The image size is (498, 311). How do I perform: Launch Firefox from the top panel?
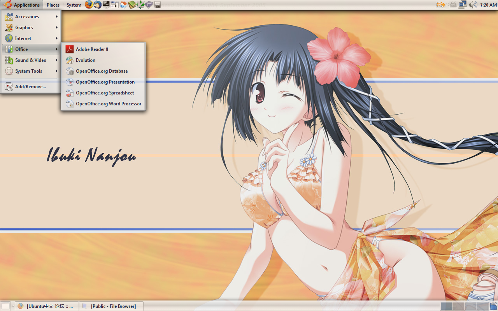89,5
